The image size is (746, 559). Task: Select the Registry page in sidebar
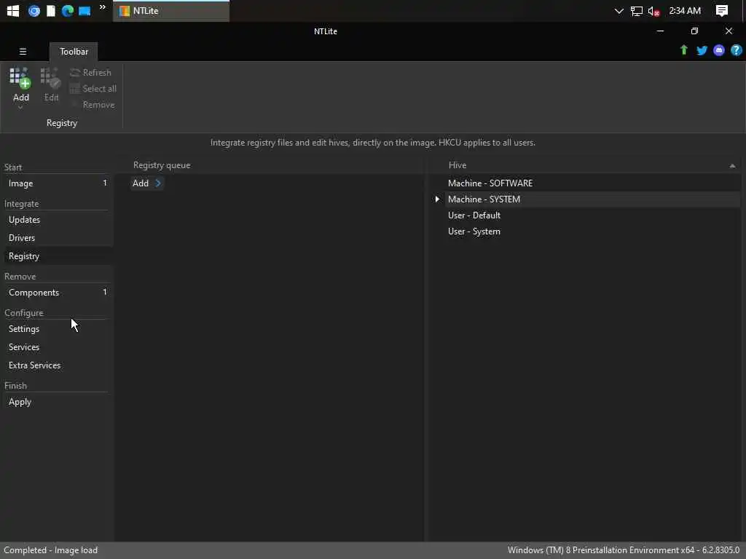pyautogui.click(x=57, y=255)
